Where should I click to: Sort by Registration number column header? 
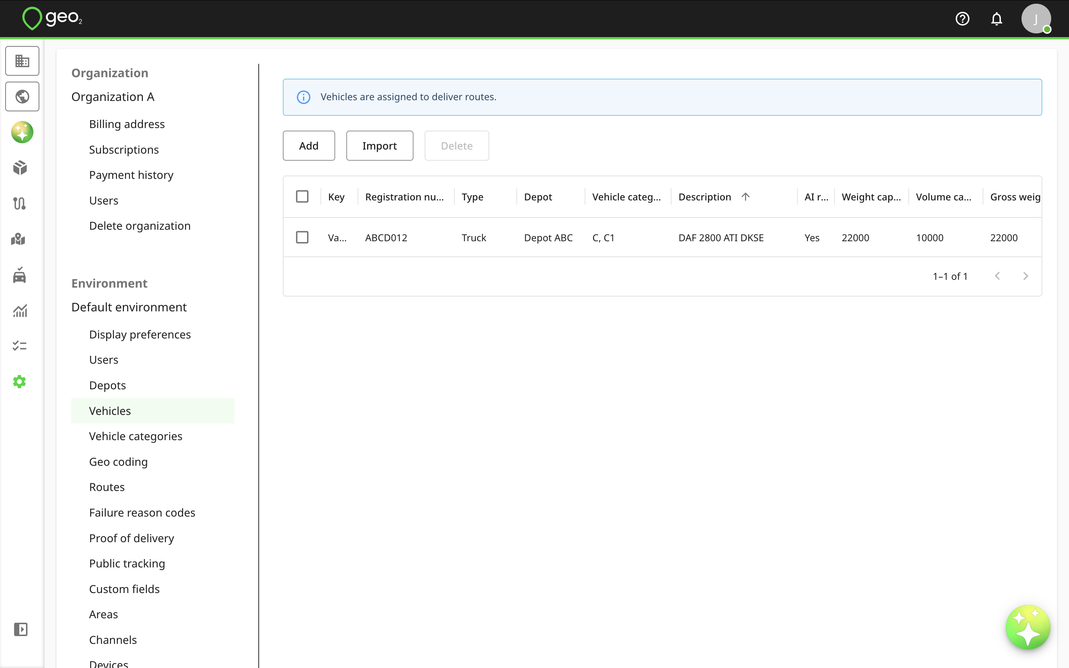click(404, 197)
